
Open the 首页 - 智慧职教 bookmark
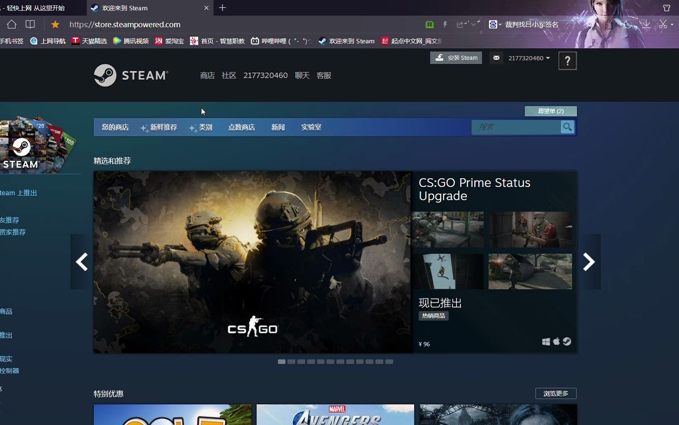click(x=218, y=41)
